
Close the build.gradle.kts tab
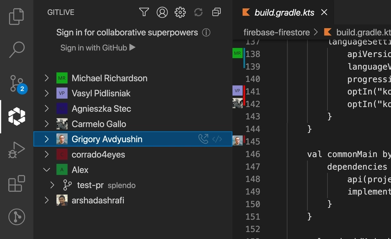325,13
